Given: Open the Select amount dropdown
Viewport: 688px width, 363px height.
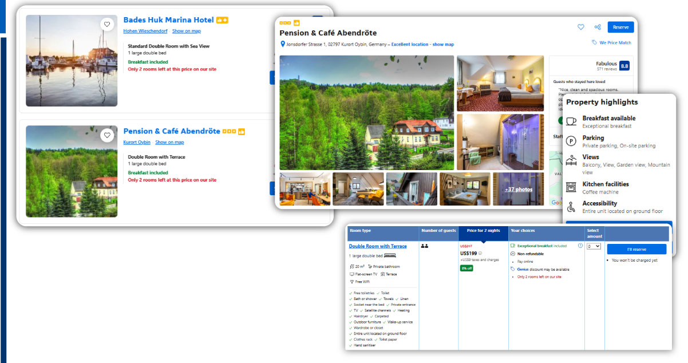Looking at the screenshot, I should click(x=593, y=246).
